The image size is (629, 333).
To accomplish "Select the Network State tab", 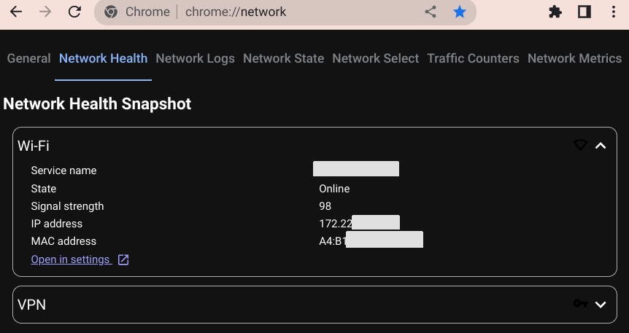I will [x=283, y=58].
